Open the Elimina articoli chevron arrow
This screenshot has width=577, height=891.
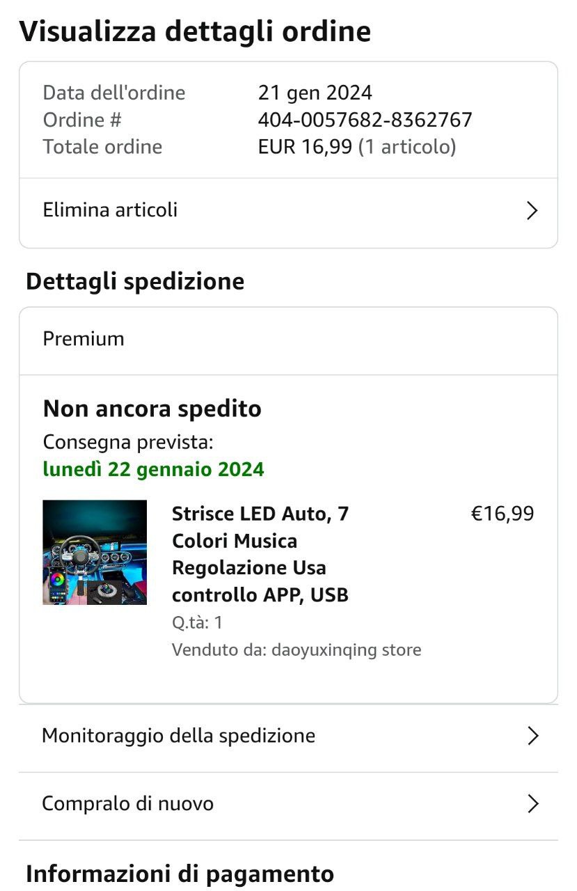tap(532, 211)
